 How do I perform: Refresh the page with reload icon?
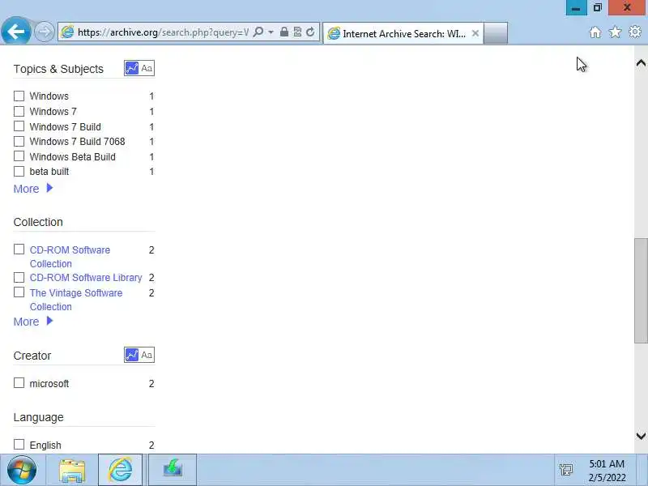point(310,32)
